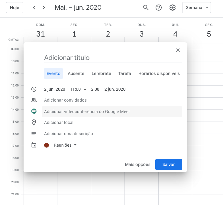Open the settings gear menu
The image size is (223, 205).
pyautogui.click(x=173, y=8)
